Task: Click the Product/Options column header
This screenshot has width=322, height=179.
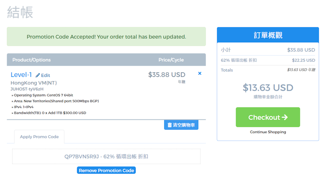Action: (31, 60)
